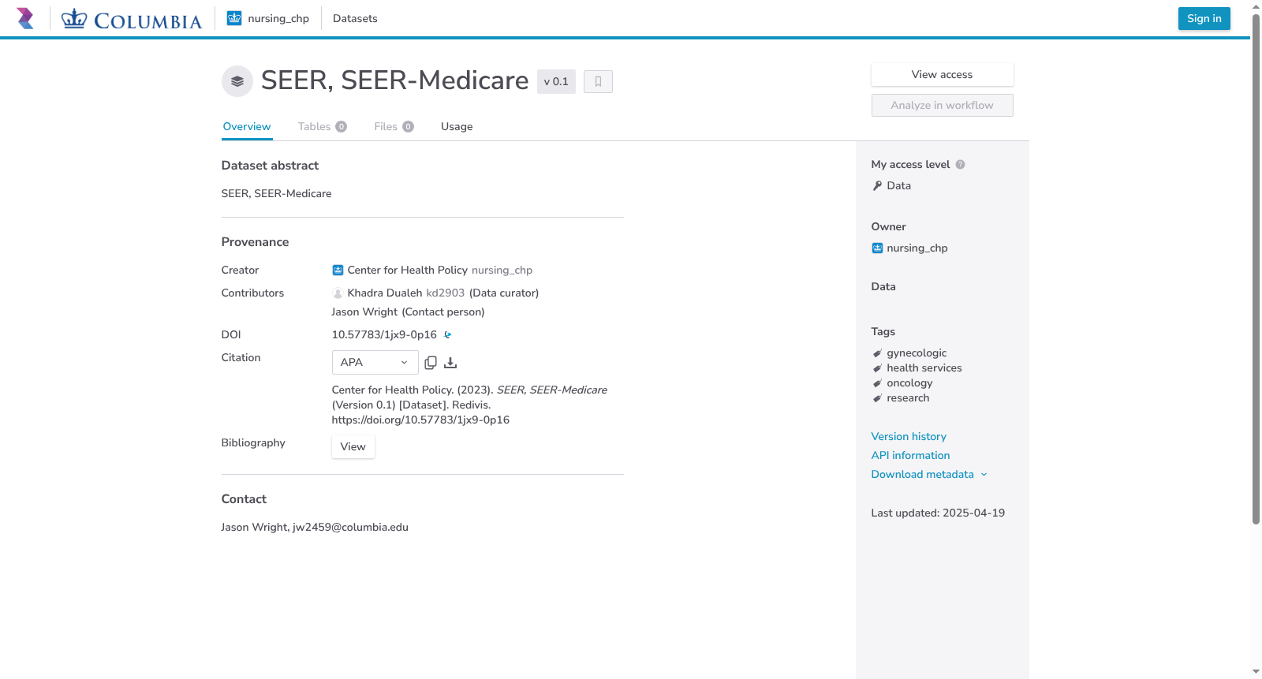
Task: Open the Columbia crown logo
Action: tap(132, 19)
